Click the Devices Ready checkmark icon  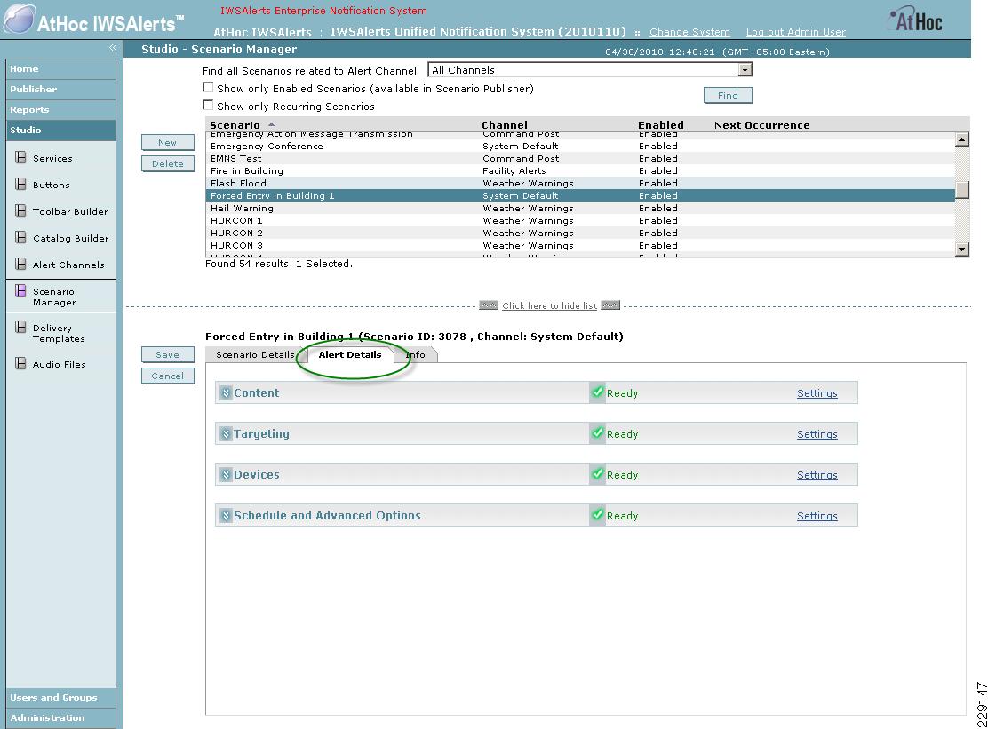(597, 474)
